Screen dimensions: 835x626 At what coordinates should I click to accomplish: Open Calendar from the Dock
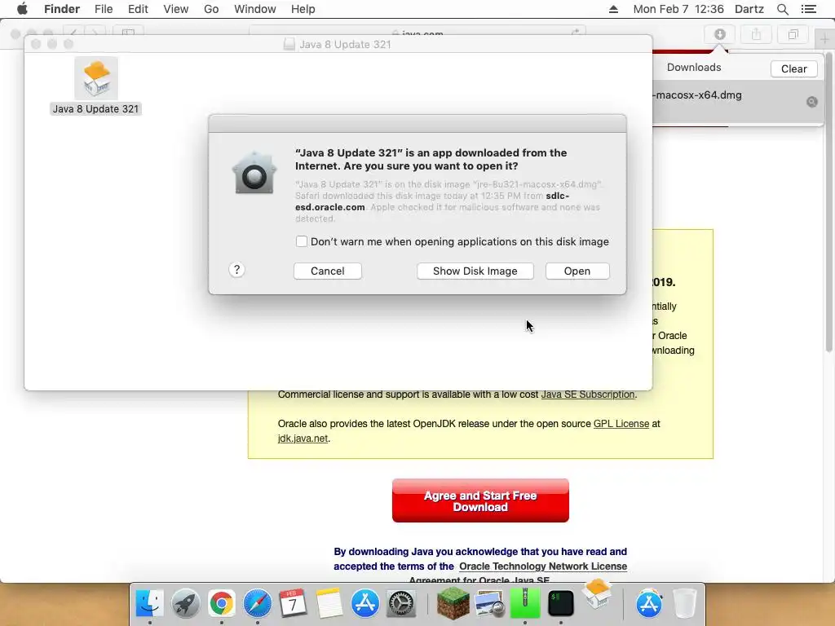(293, 603)
